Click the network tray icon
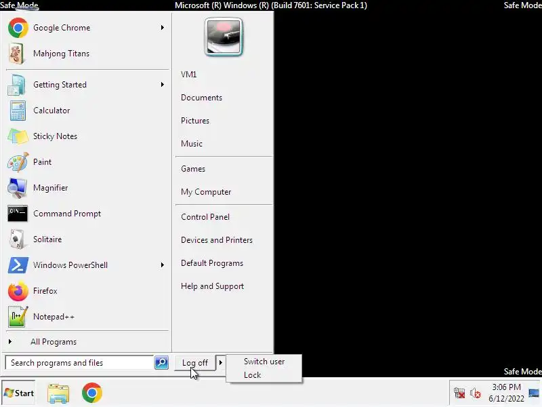The height and width of the screenshot is (407, 542). click(459, 393)
